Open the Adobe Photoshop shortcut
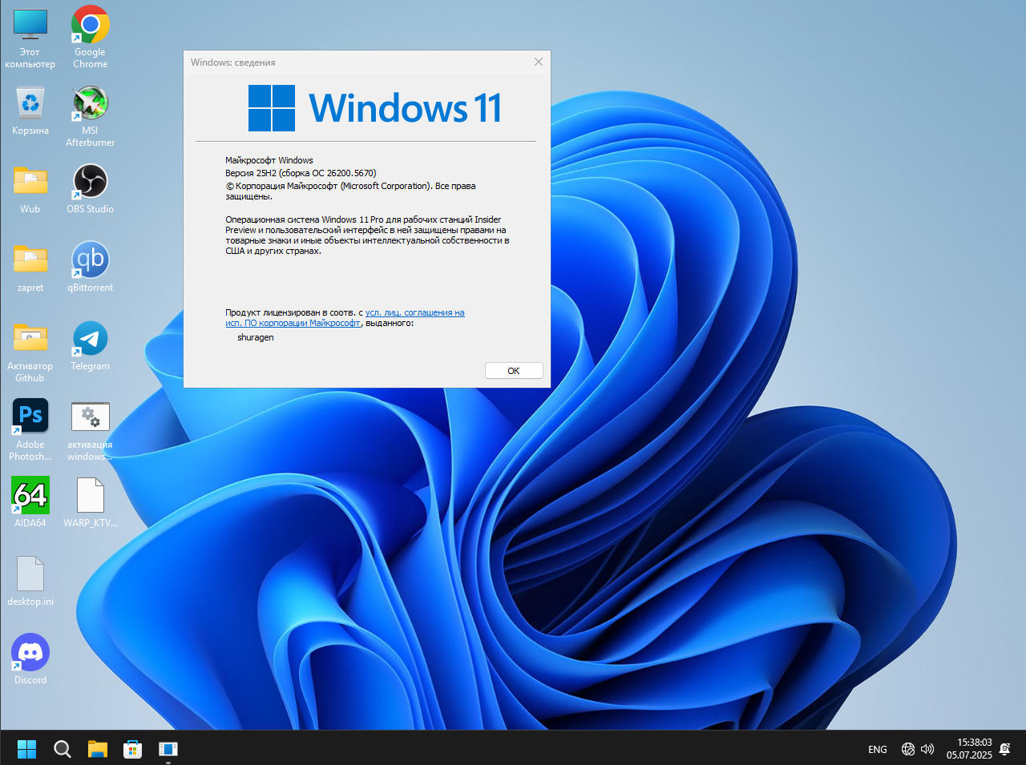This screenshot has width=1026, height=765. point(30,430)
